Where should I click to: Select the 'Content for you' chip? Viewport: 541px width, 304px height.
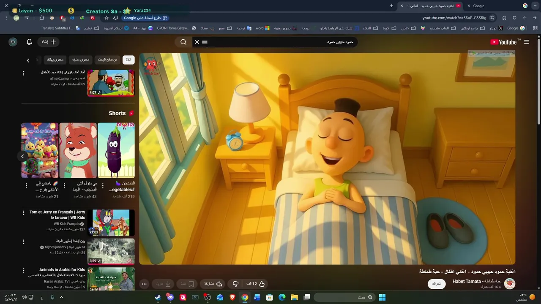tap(55, 60)
